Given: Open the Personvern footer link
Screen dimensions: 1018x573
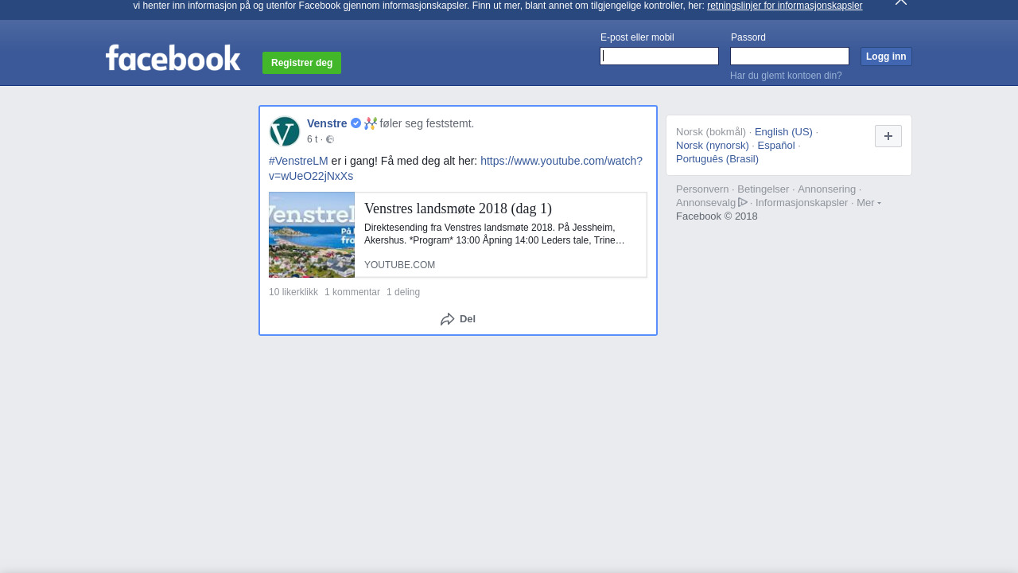Looking at the screenshot, I should pos(702,189).
